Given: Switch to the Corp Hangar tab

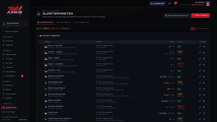Looking at the screenshot, I should 63,23.
